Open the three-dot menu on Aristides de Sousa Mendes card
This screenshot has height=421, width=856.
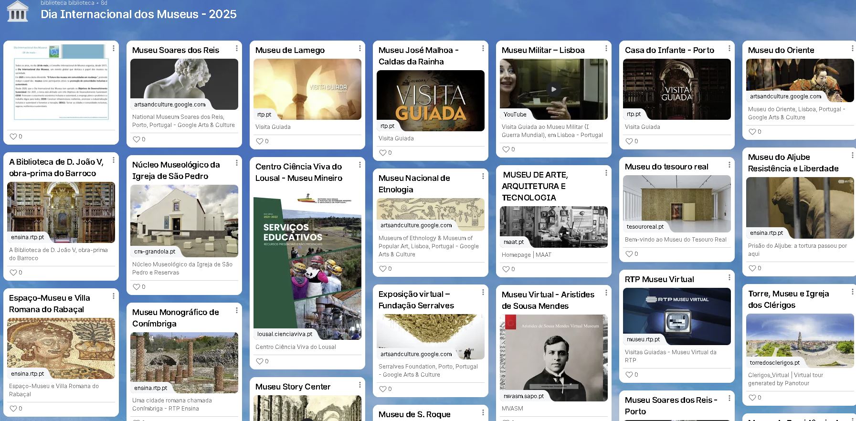pyautogui.click(x=606, y=293)
